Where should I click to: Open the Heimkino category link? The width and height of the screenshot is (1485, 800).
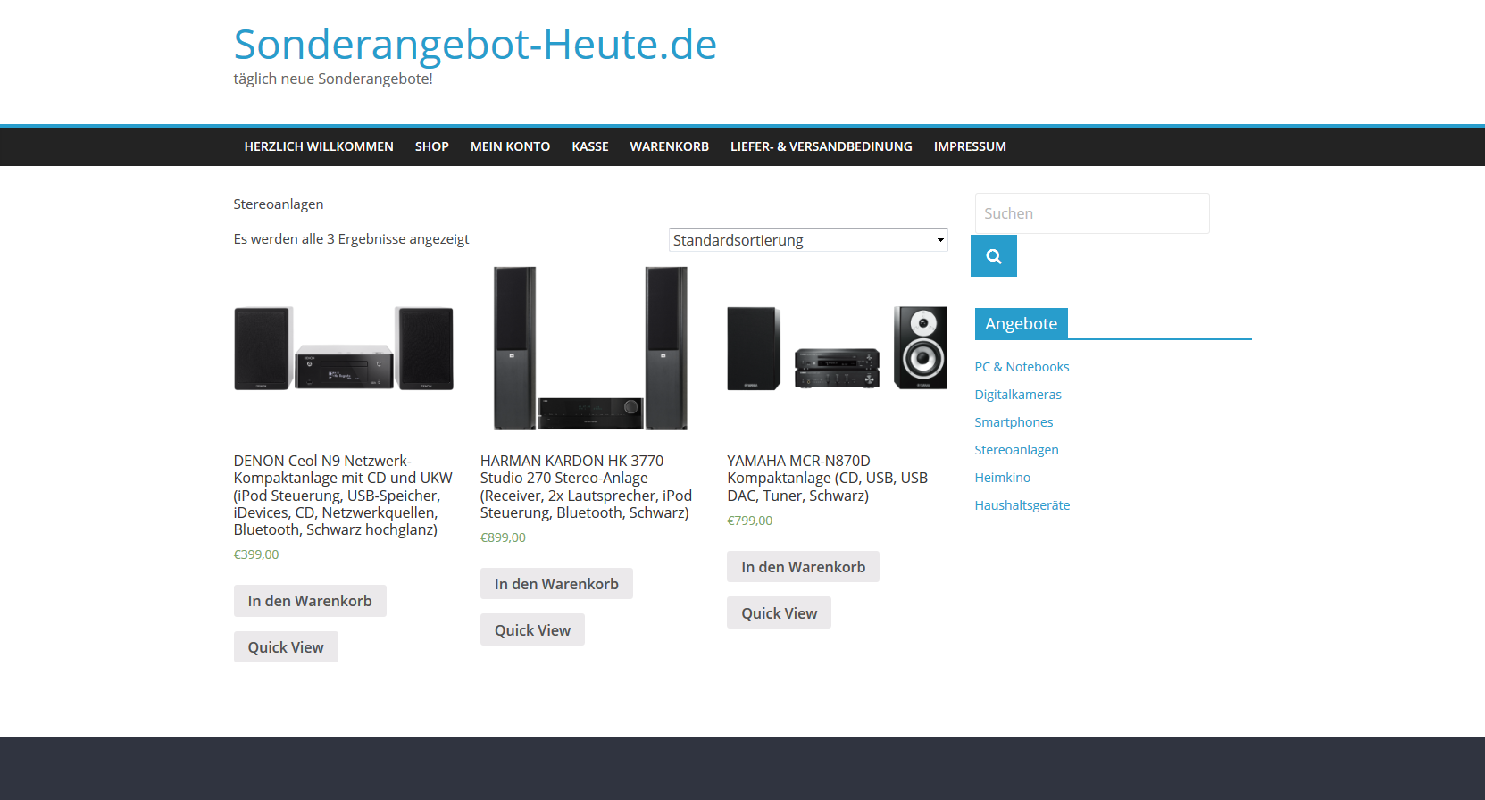pyautogui.click(x=1002, y=478)
